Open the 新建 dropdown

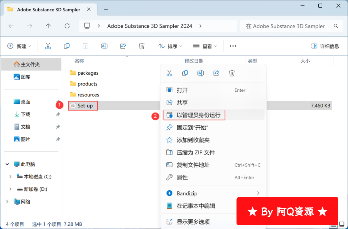point(19,46)
